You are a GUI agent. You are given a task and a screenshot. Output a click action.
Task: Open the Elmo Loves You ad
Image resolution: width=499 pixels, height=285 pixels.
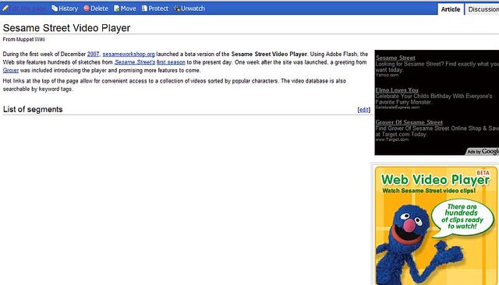397,90
